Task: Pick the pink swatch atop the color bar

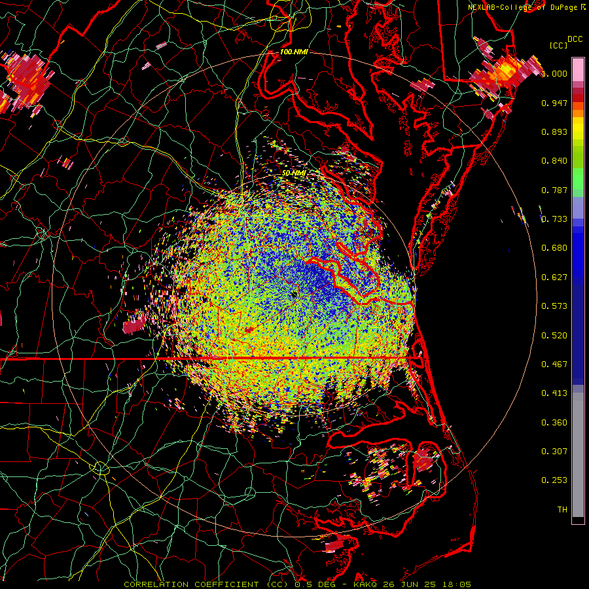Action: click(x=578, y=69)
